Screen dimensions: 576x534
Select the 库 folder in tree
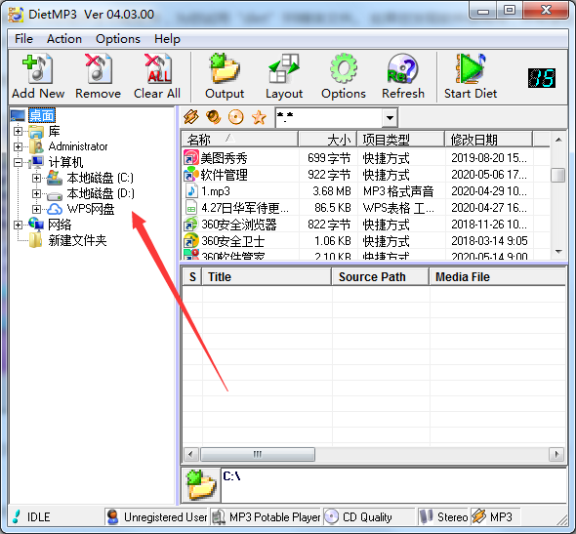pos(54,131)
